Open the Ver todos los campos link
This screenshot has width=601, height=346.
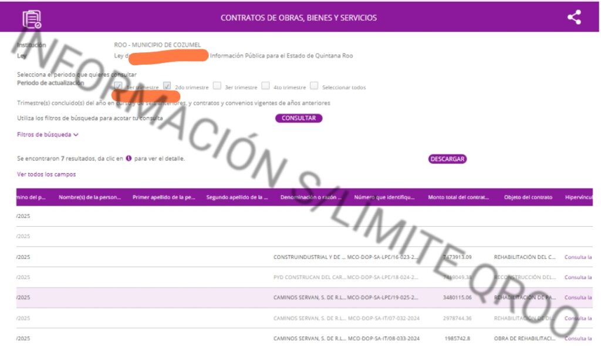click(46, 174)
